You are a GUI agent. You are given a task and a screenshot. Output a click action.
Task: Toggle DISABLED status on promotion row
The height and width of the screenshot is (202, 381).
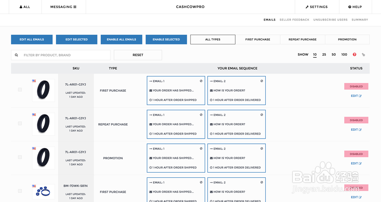[356, 154]
